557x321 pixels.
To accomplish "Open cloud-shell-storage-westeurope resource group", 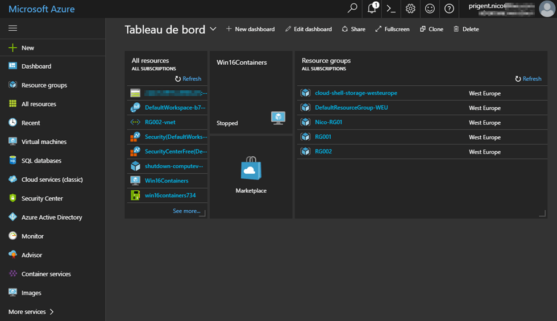I will tap(356, 93).
